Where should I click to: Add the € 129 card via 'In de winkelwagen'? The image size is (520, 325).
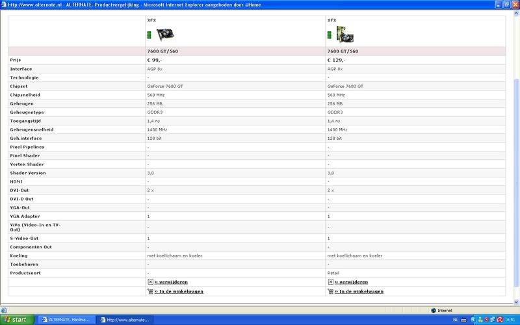tap(359, 291)
